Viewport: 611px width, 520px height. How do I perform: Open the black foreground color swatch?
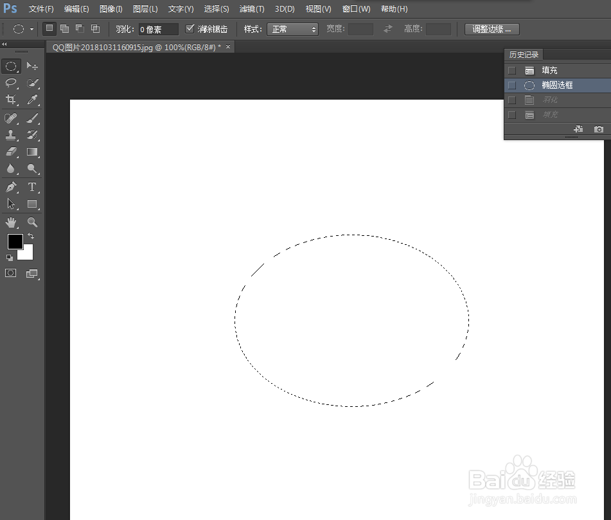(14, 241)
